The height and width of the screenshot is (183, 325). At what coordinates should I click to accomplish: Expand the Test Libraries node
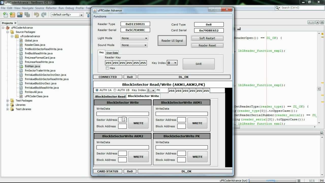pyautogui.click(x=8, y=109)
